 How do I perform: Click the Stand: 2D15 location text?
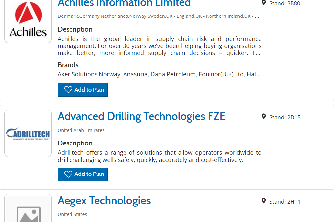click(x=285, y=117)
